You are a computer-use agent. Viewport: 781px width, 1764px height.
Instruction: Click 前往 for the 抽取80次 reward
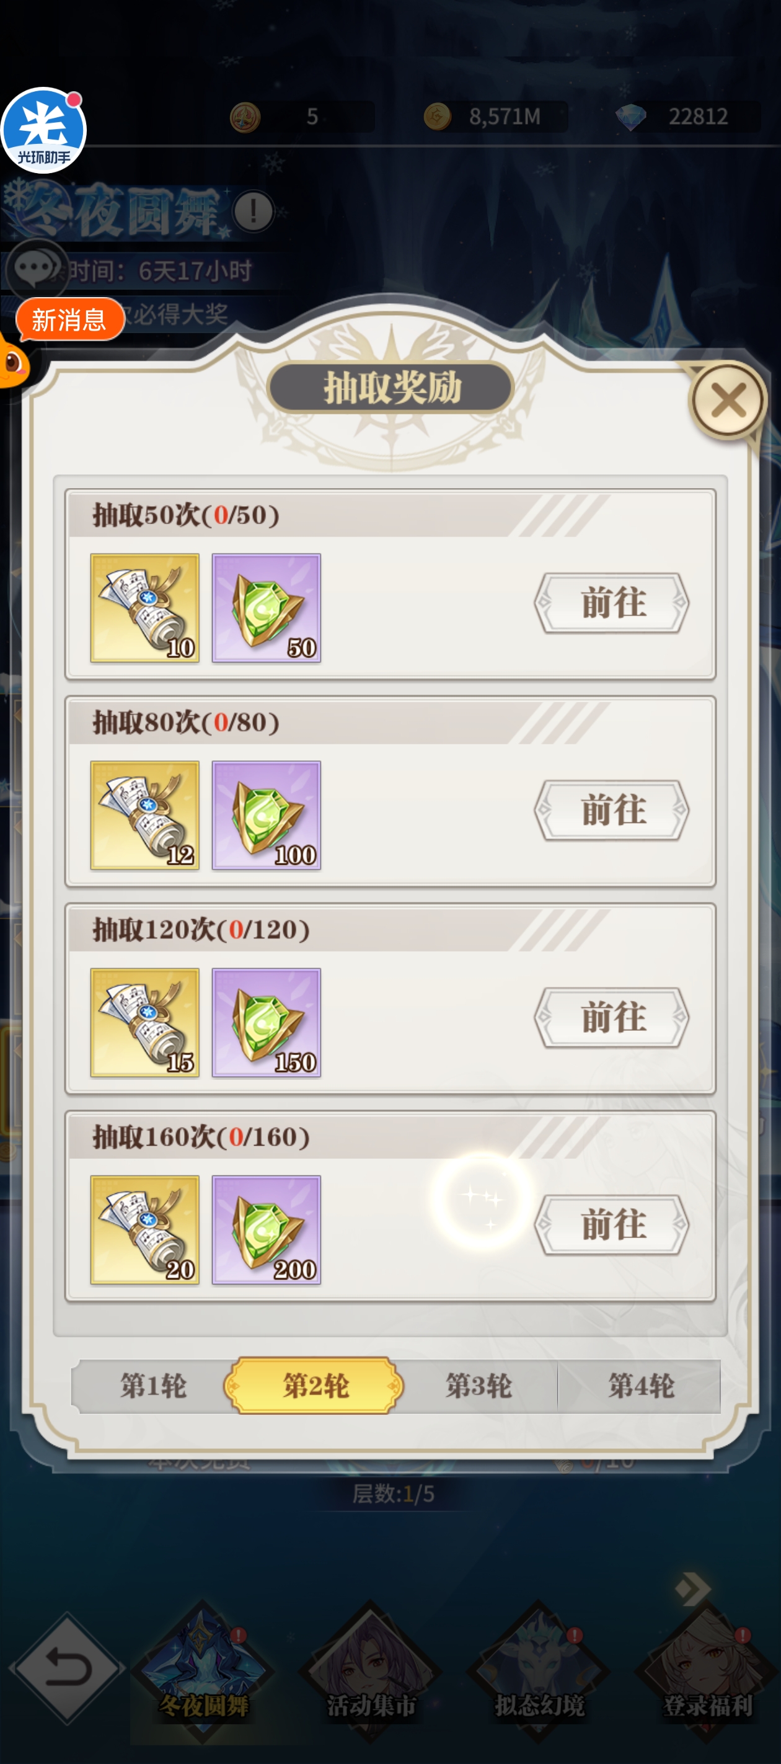(x=612, y=811)
